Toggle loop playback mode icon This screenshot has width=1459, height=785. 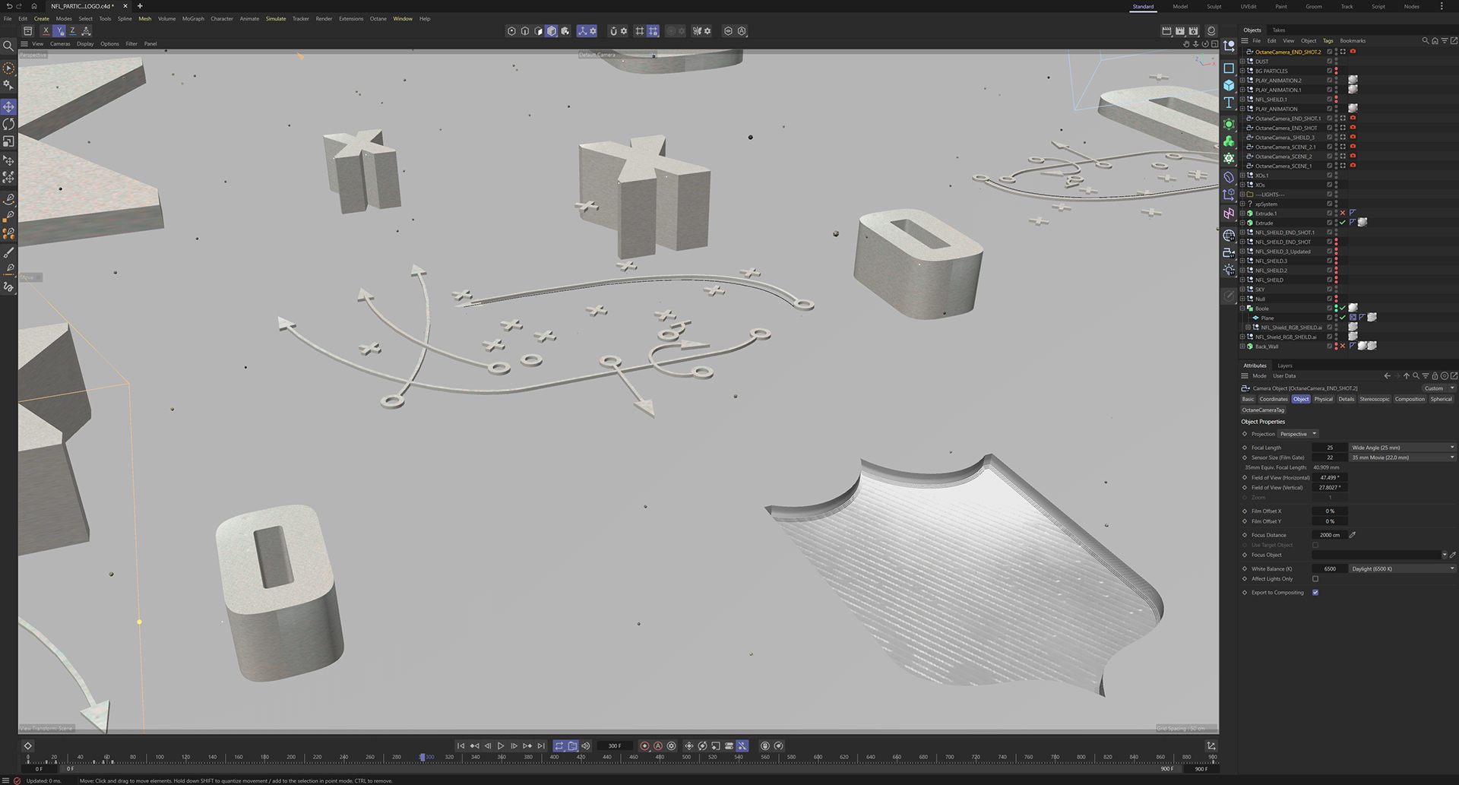point(559,746)
